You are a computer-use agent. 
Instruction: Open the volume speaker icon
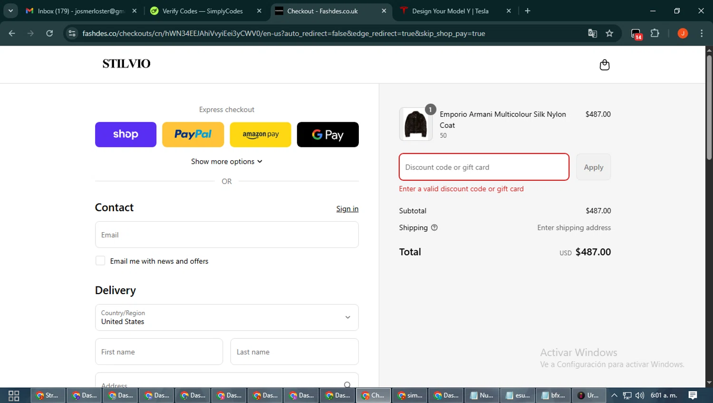click(x=640, y=395)
